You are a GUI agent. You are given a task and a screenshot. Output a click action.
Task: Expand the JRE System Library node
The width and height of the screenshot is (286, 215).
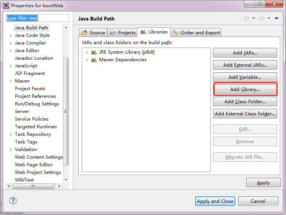[87, 52]
